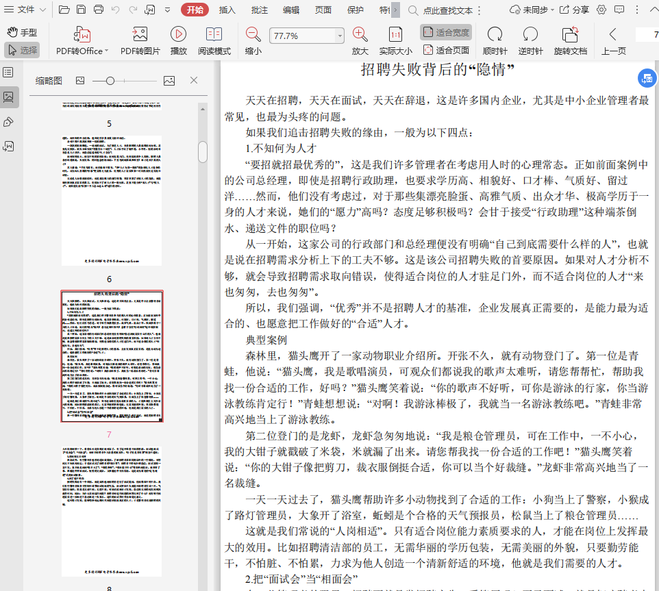Expand the quick access toolbar dropdown

point(167,10)
